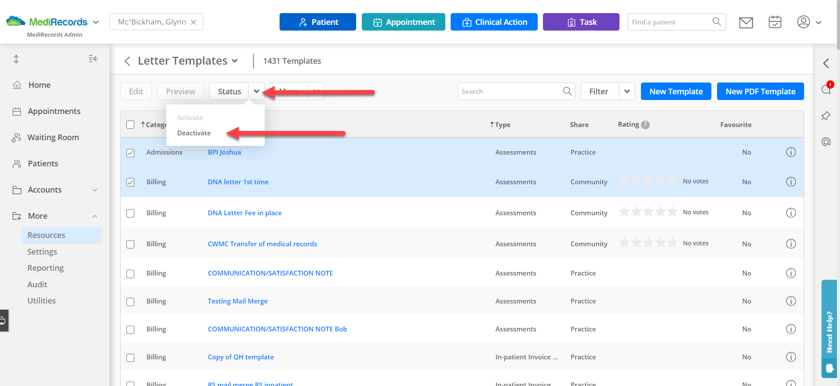This screenshot has width=840, height=386.
Task: Uncheck the BPI Joshua row checkbox
Action: point(130,153)
